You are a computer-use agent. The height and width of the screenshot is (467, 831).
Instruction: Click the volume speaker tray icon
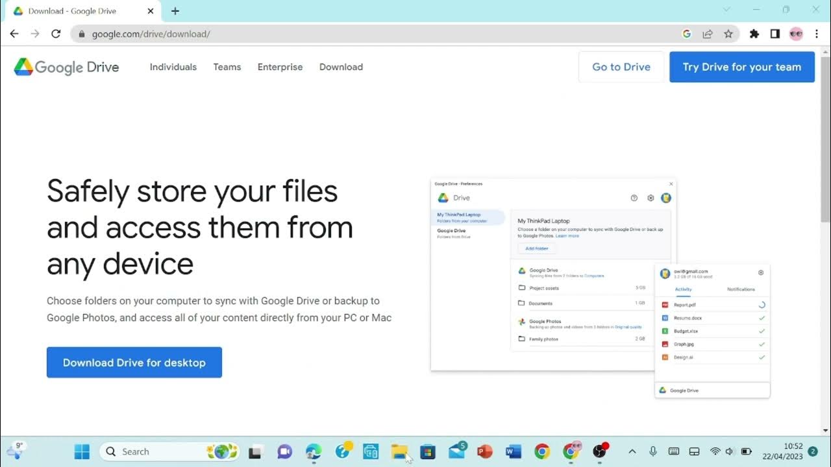coord(729,451)
